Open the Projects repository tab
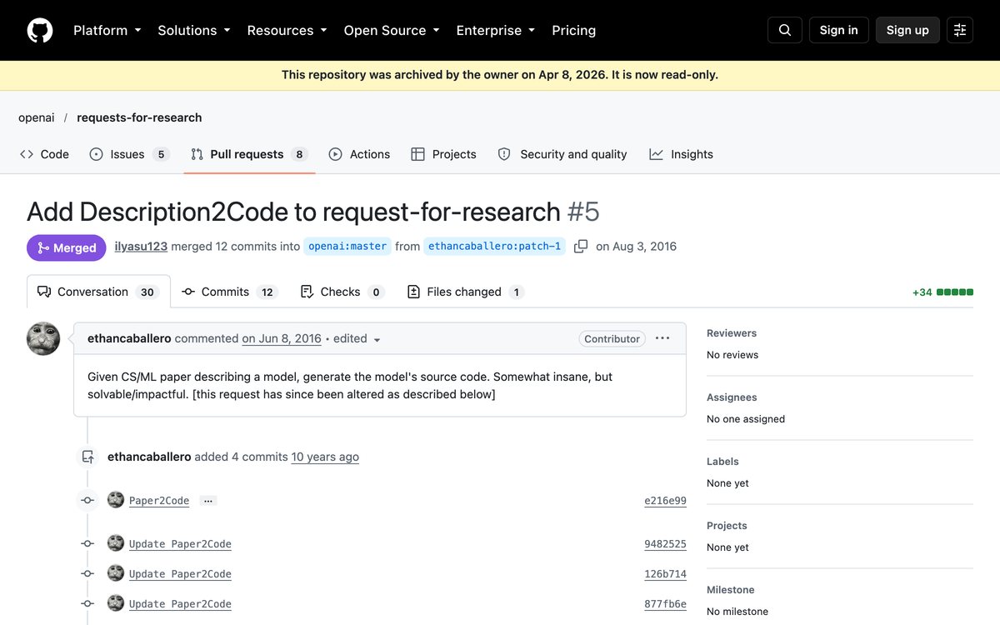Screen dimensions: 1000x625 [x=443, y=154]
